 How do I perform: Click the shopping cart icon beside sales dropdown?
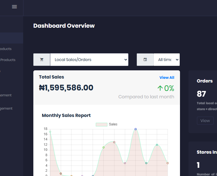click(42, 60)
